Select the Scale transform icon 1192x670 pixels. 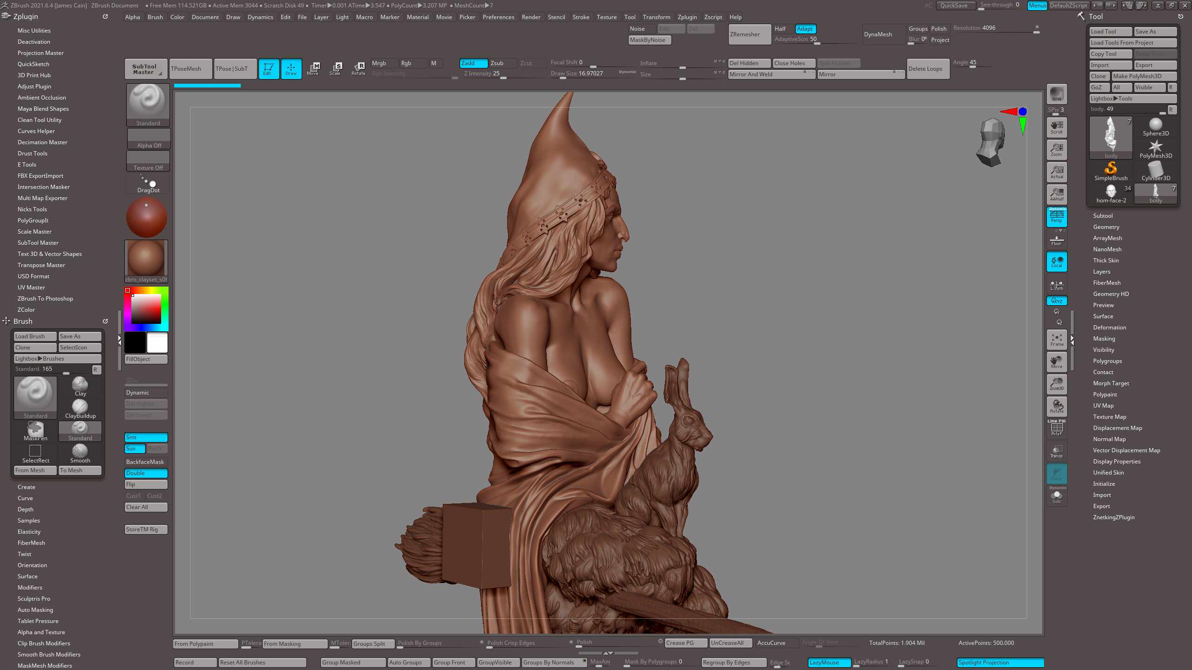[x=335, y=68]
